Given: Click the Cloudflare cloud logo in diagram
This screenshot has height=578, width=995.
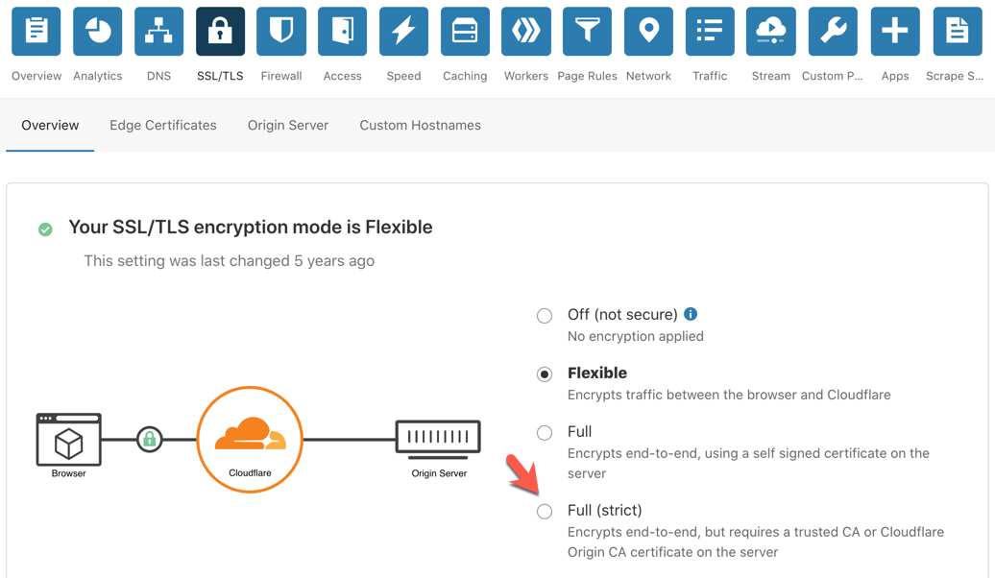Looking at the screenshot, I should coord(250,439).
